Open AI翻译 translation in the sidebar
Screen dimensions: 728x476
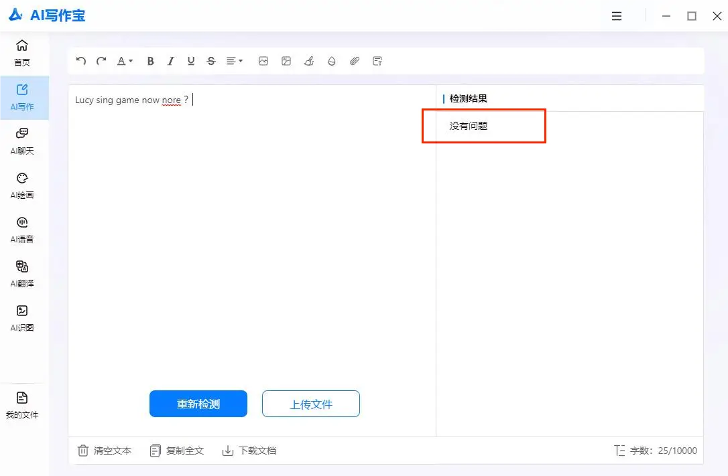click(x=22, y=274)
